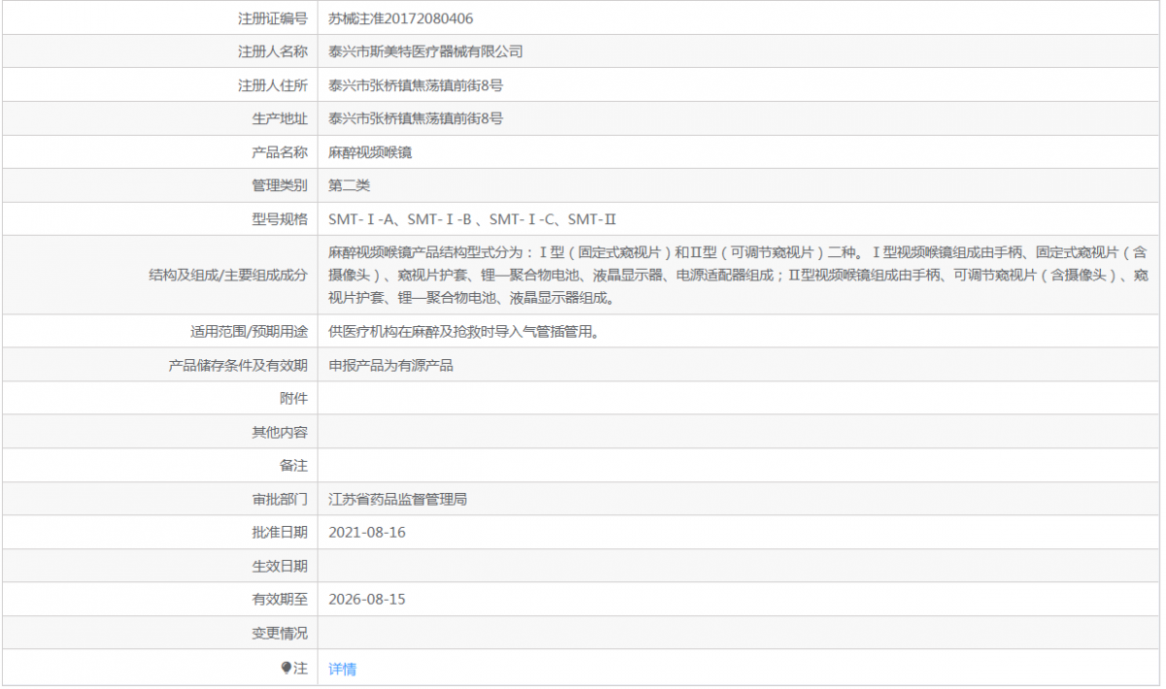Click the 有效期至 label
The width and height of the screenshot is (1166, 689).
[x=280, y=599]
